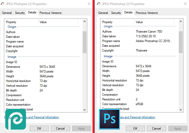The width and height of the screenshot is (189, 133).
Task: Select Details tab in JPEG-Photoshop Properties
Action: tap(128, 12)
